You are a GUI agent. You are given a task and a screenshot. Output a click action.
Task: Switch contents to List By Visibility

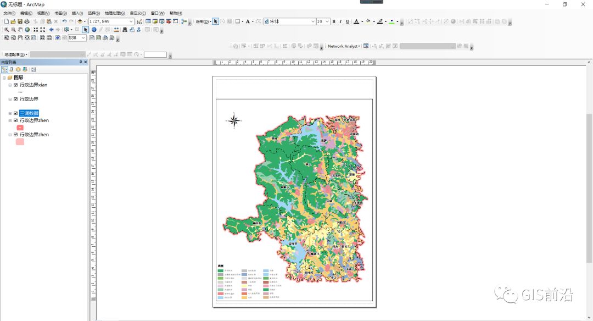click(x=18, y=70)
